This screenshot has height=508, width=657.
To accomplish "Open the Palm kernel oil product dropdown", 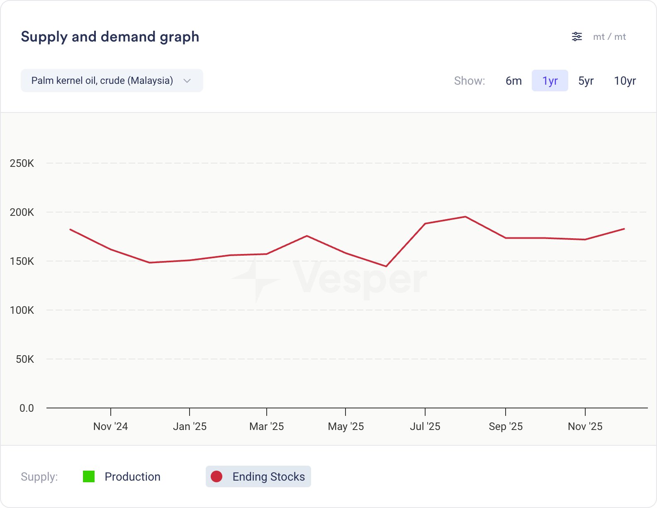I will (102, 81).
